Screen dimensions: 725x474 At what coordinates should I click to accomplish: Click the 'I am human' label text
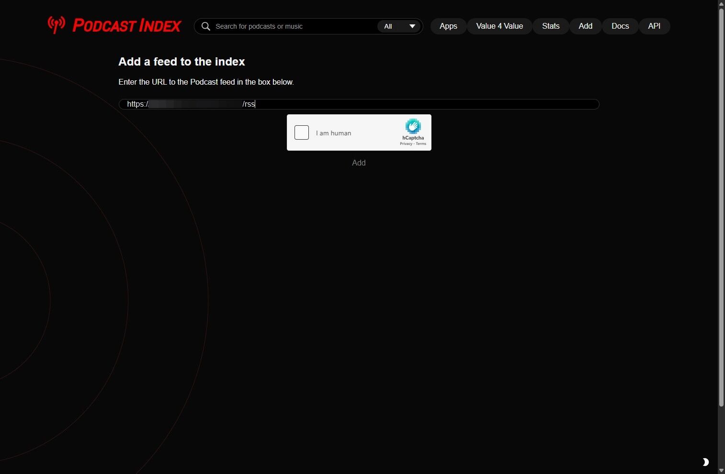point(333,133)
